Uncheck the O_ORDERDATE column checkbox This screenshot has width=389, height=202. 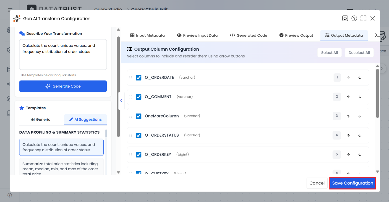pos(138,77)
